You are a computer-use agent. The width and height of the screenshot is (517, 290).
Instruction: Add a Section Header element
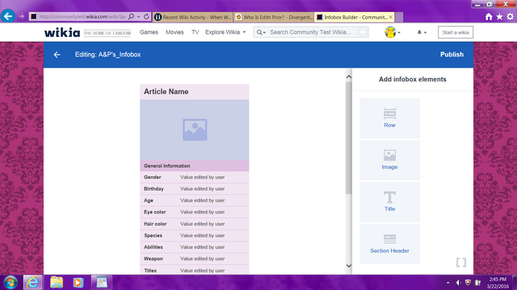[x=389, y=244]
